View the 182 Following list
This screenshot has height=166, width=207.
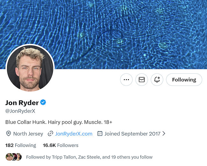(21, 145)
